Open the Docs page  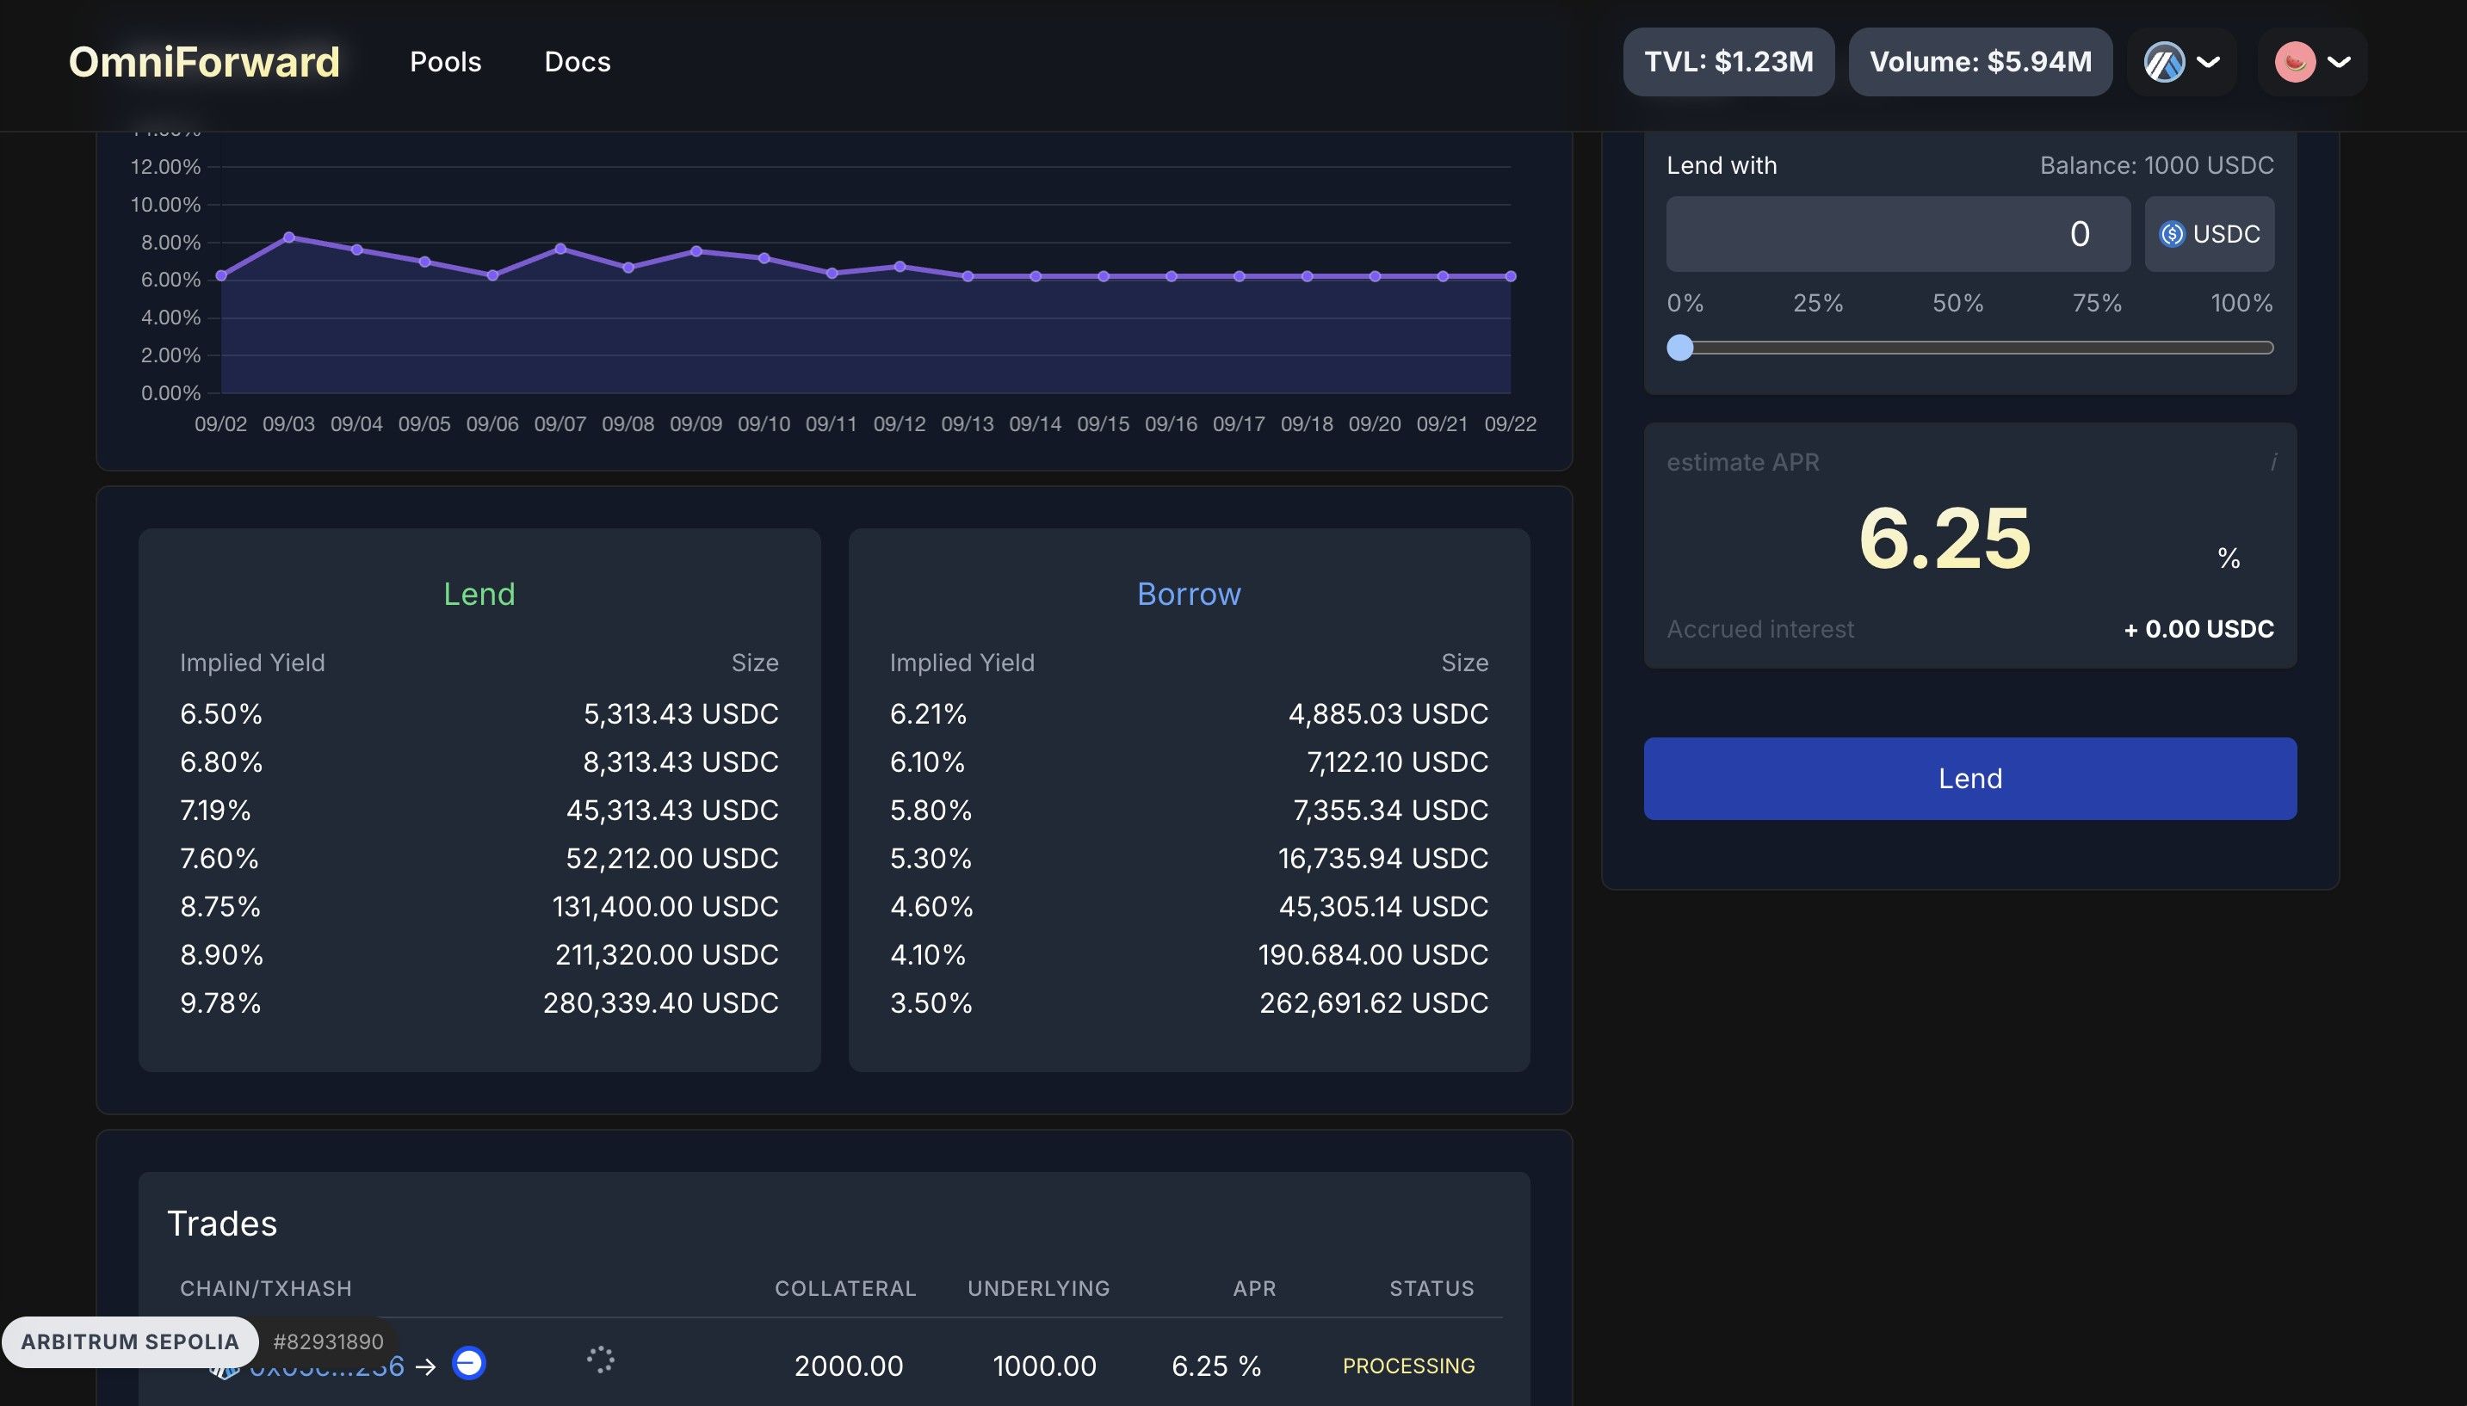point(578,62)
